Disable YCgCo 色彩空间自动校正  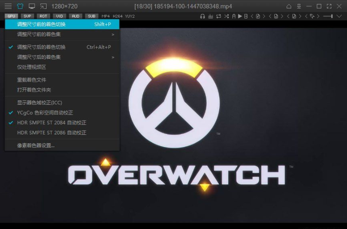[45, 113]
